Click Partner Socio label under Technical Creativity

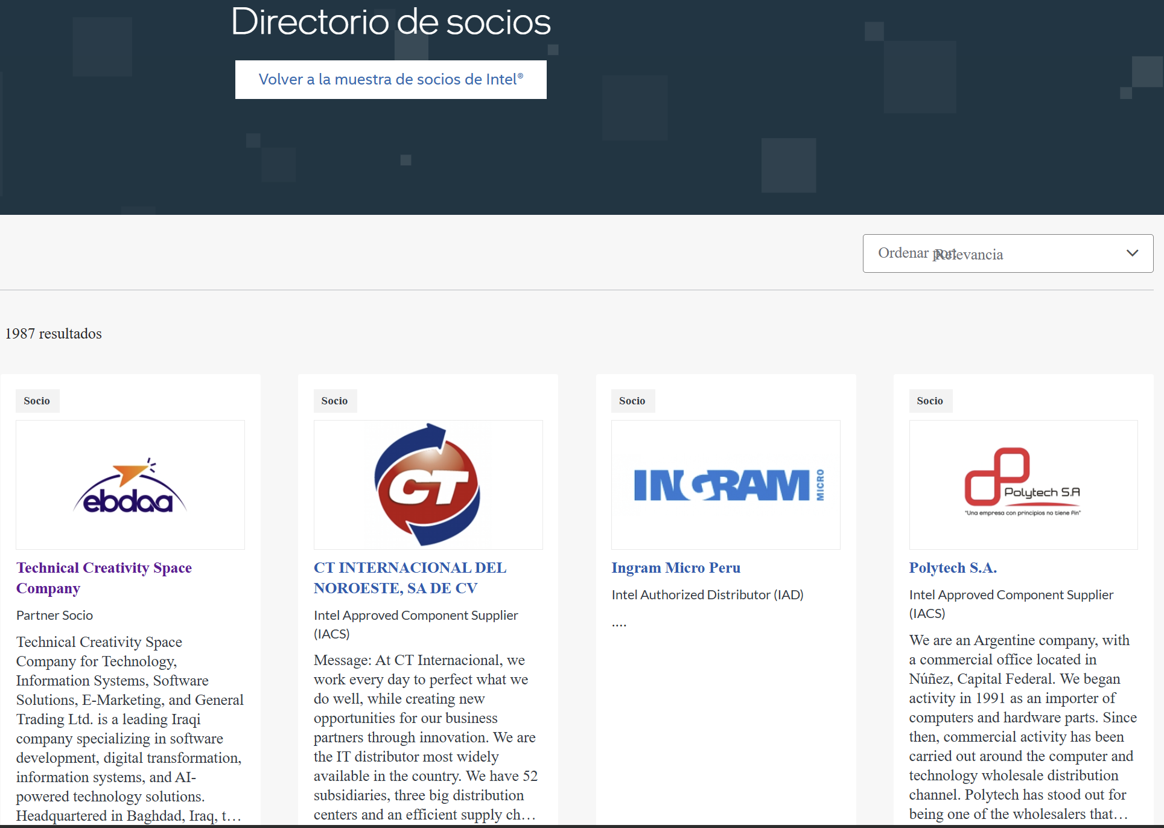pos(54,616)
